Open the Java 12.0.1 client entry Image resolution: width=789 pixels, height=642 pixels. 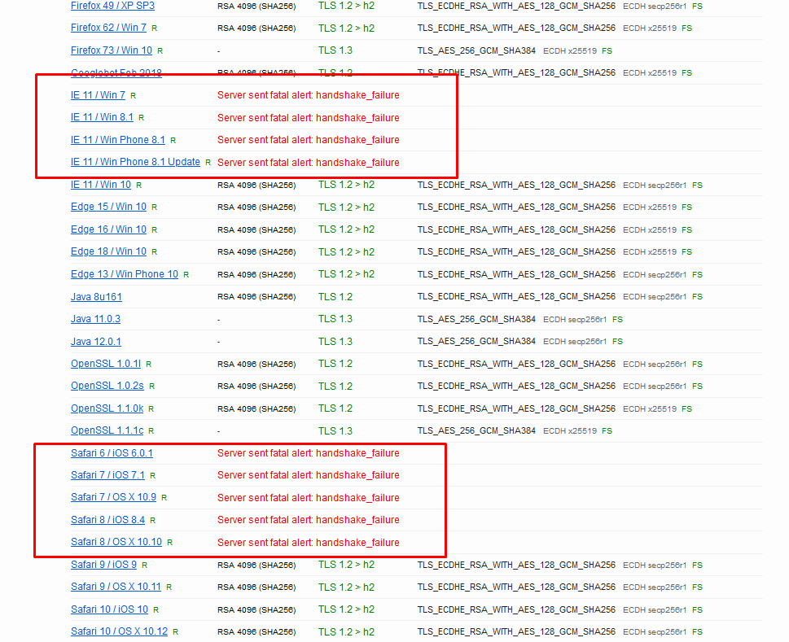[95, 341]
